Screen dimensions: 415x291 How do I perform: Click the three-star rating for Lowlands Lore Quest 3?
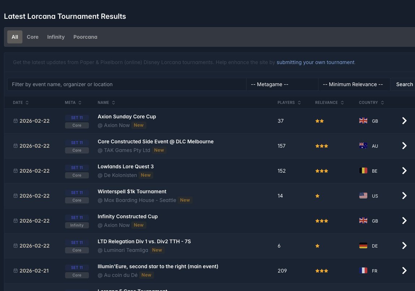(x=322, y=171)
